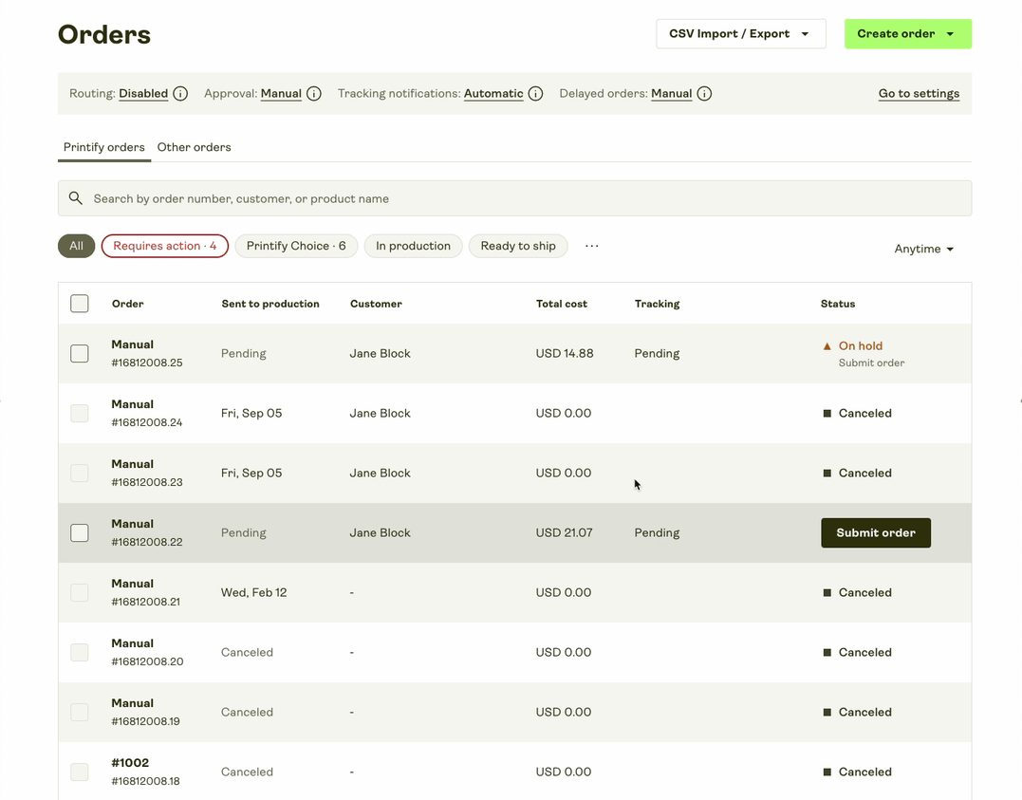Image resolution: width=1022 pixels, height=800 pixels.
Task: Check the select-all orders checkbox
Action: [x=80, y=303]
